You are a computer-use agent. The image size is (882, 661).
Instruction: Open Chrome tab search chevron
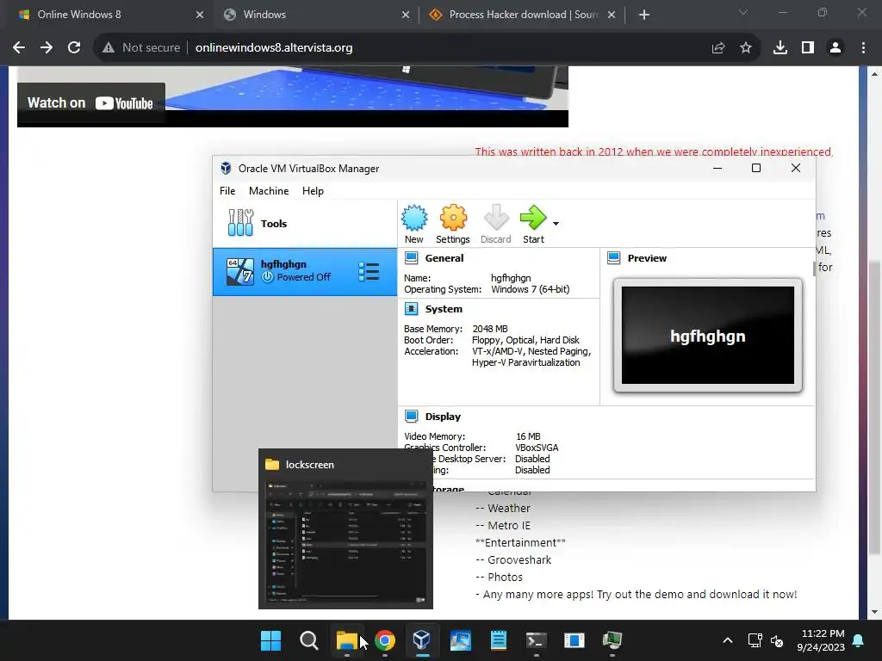(743, 12)
